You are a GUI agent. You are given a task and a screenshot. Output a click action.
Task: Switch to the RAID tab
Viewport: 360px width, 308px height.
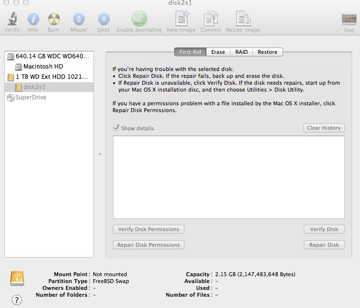coord(242,52)
